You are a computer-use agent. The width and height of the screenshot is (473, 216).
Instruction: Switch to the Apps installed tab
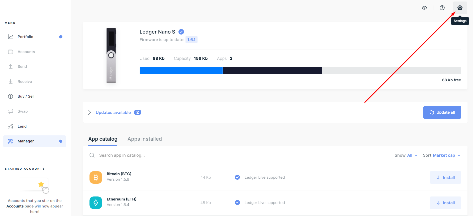coord(145,139)
